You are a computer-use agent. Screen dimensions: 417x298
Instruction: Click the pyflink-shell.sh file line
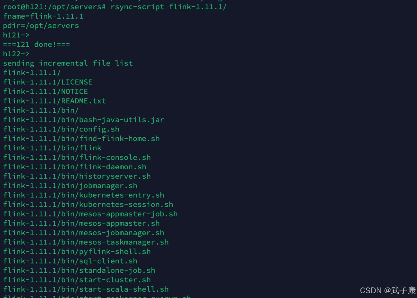pos(77,252)
